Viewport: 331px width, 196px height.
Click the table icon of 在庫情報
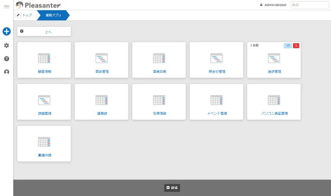[x=159, y=100]
